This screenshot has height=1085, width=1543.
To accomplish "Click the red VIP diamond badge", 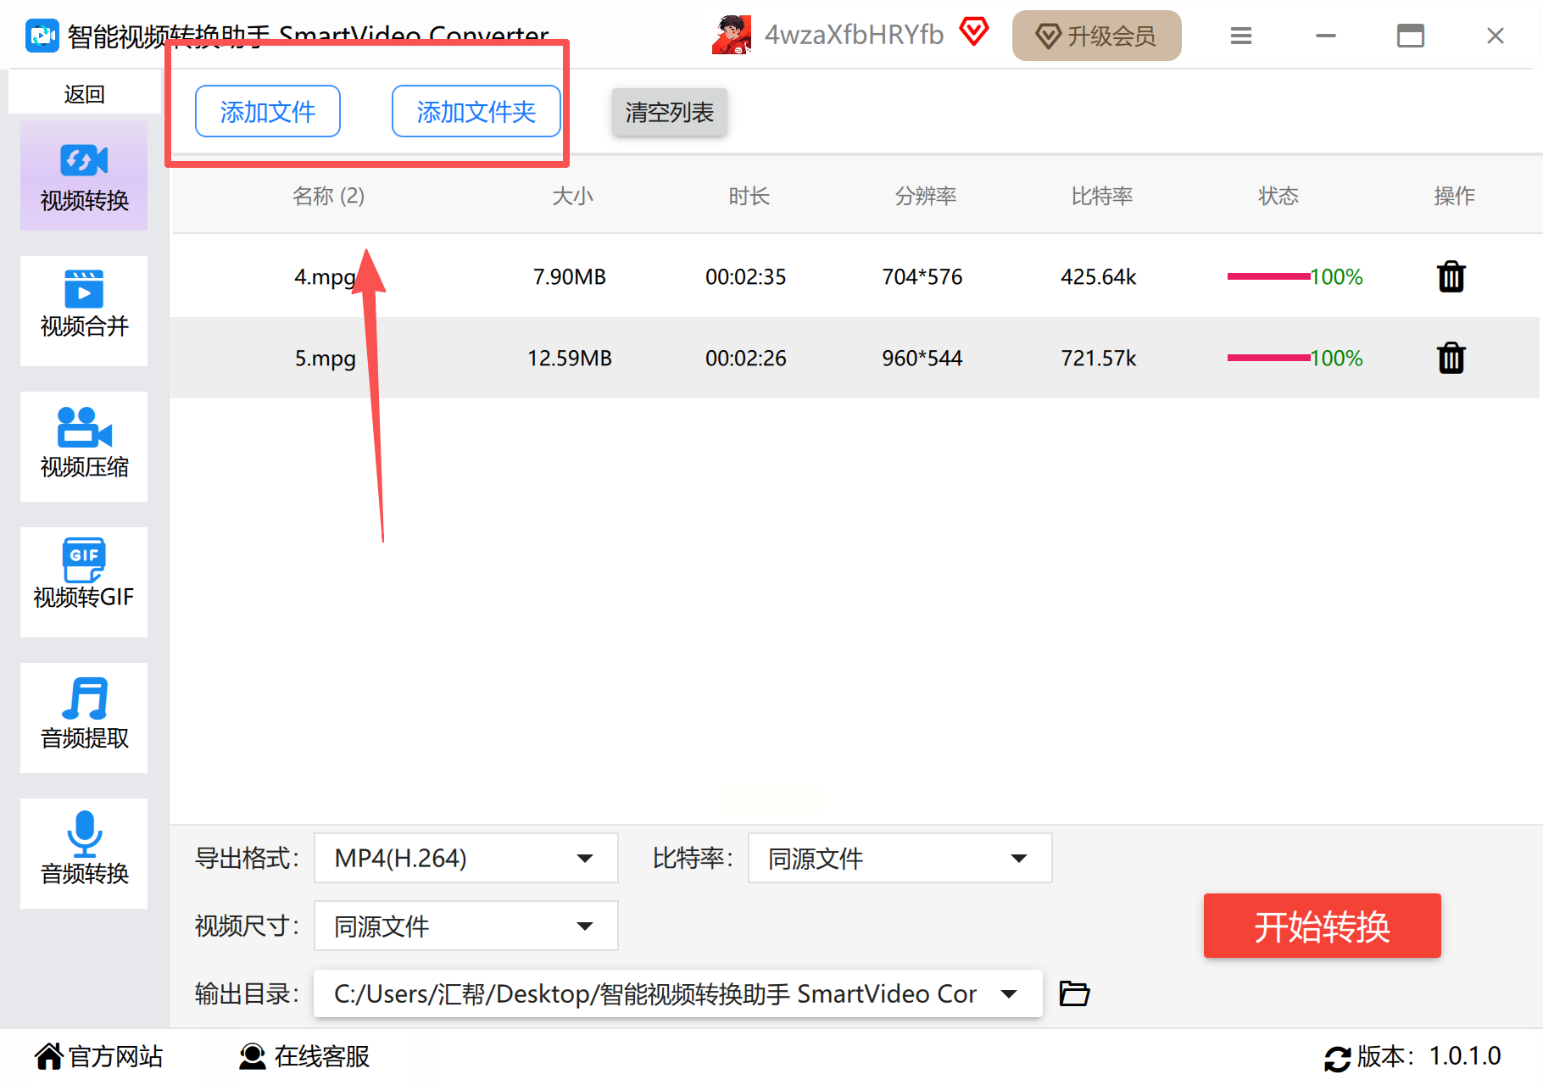I will (x=974, y=33).
